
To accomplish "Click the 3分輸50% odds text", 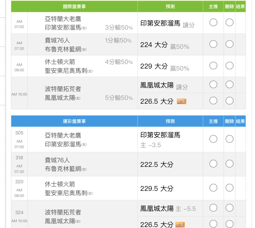I will (x=119, y=28).
